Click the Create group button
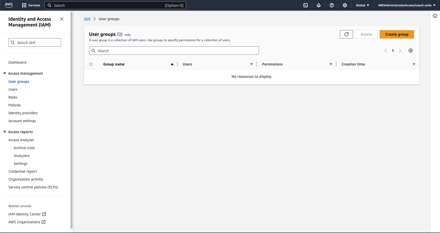The image size is (440, 233). [397, 34]
